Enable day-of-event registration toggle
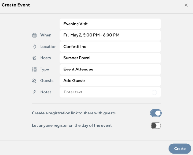 click(x=156, y=126)
